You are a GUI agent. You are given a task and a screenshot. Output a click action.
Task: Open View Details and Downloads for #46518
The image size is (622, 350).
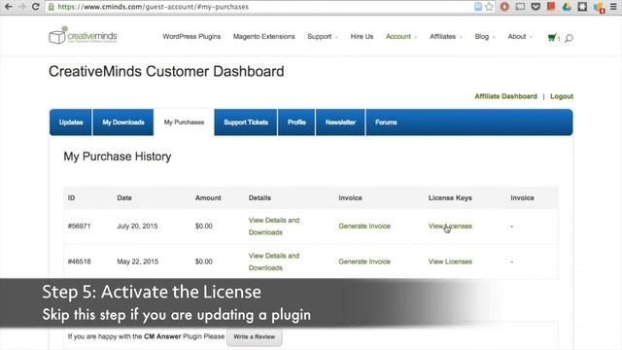coord(274,262)
